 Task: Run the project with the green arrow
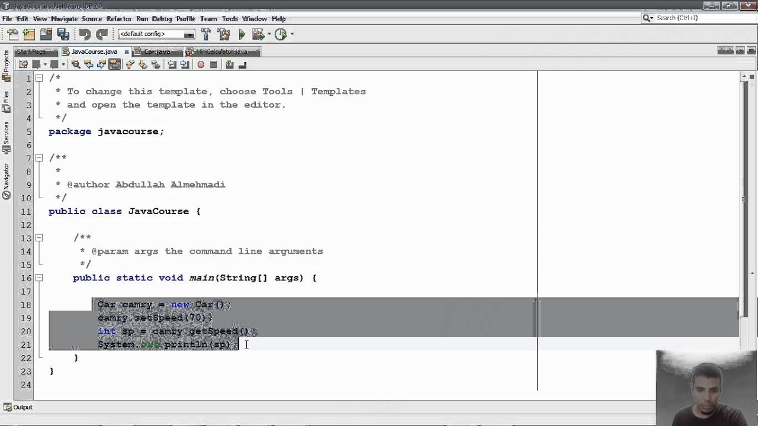tap(242, 34)
